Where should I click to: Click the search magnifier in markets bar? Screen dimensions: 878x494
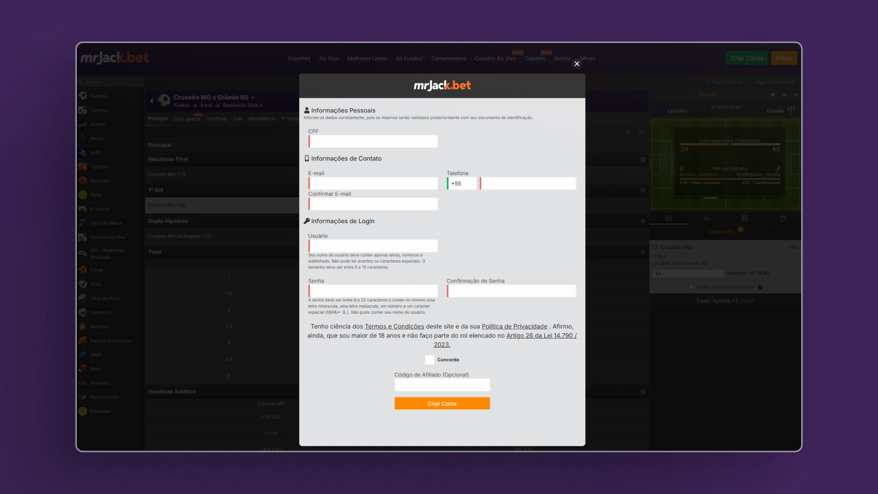click(x=628, y=132)
